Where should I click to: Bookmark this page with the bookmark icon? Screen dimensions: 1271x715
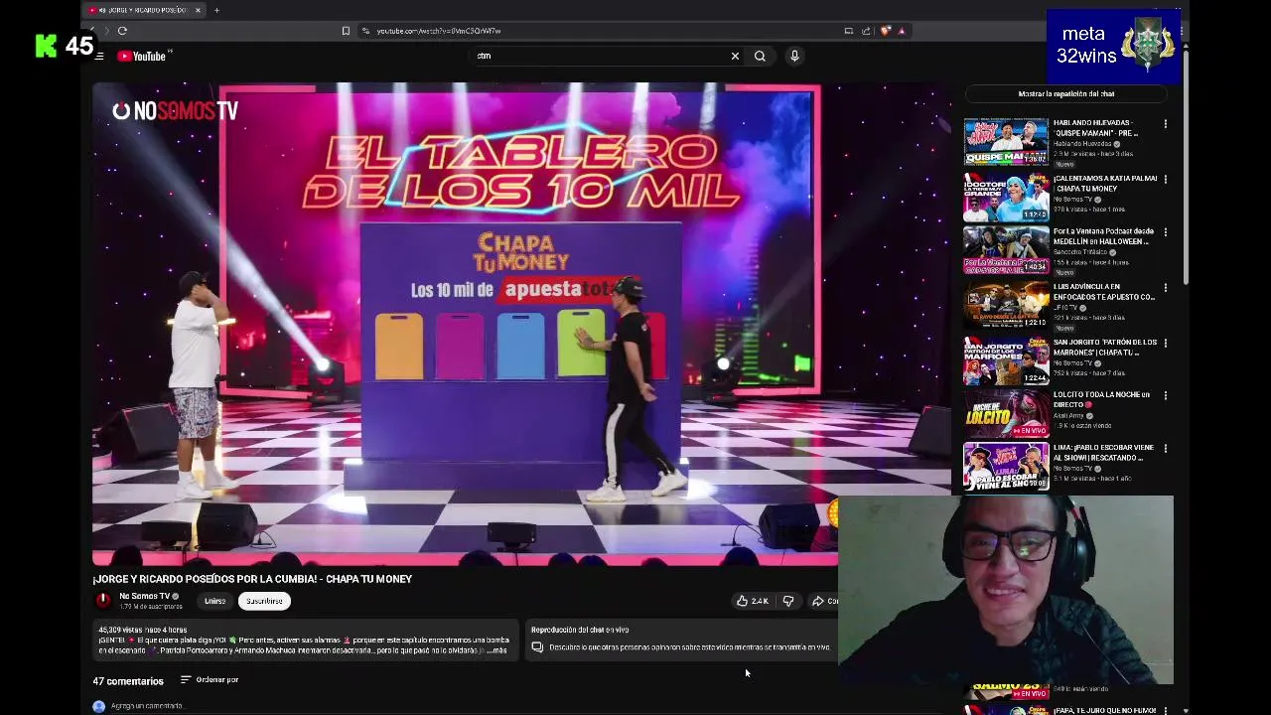pyautogui.click(x=346, y=31)
